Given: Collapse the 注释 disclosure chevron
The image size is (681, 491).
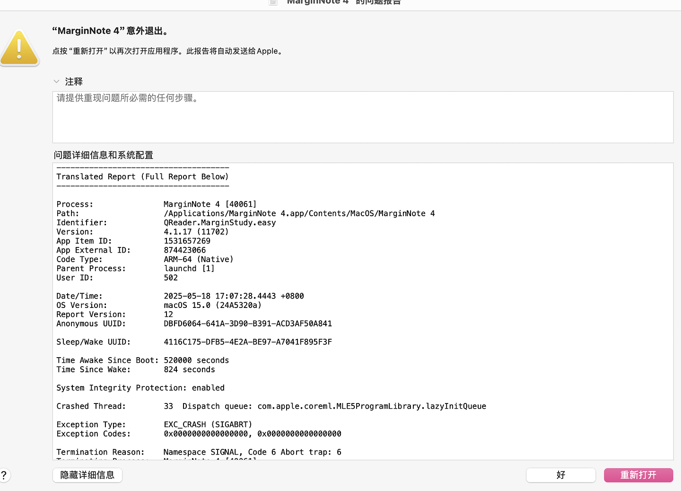Looking at the screenshot, I should click(x=56, y=81).
